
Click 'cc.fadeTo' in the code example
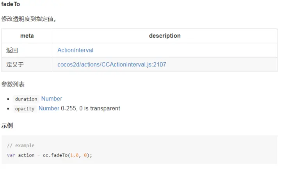click(x=55, y=155)
